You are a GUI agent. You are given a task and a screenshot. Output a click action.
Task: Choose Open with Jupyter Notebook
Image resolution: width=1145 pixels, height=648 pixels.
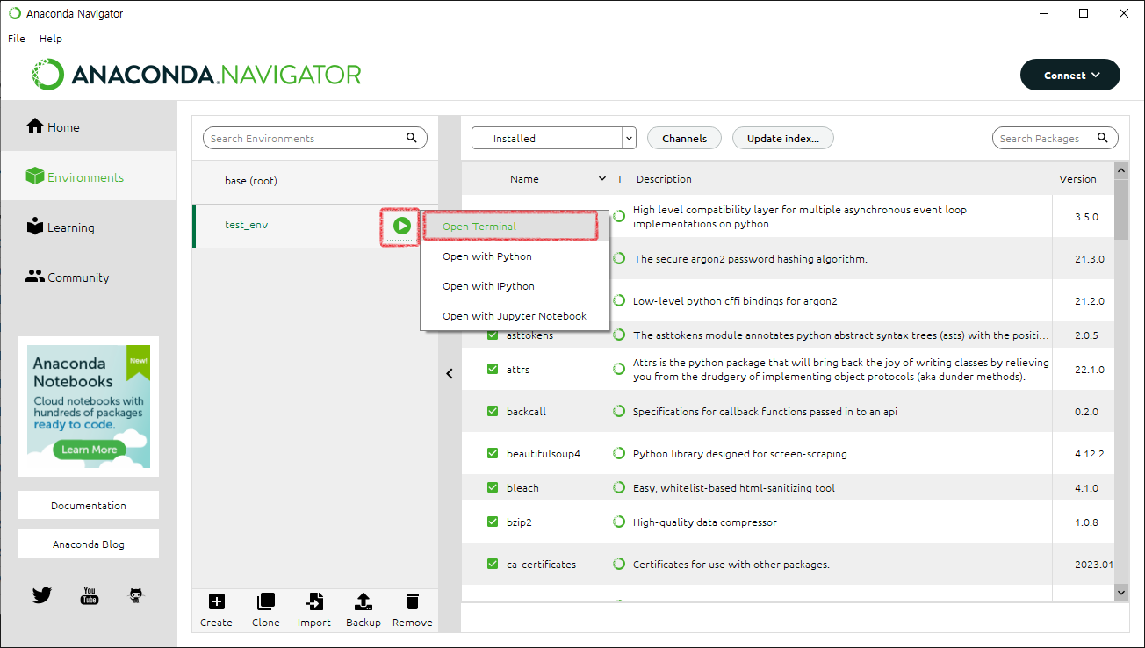click(515, 316)
